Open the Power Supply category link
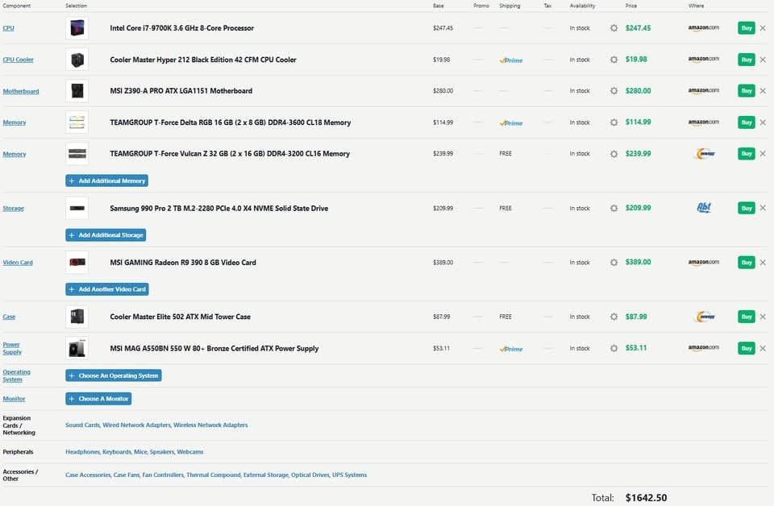This screenshot has width=774, height=506. [12, 348]
